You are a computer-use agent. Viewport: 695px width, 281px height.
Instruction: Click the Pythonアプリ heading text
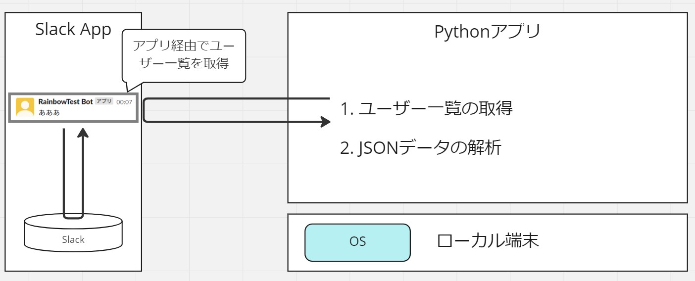[487, 32]
